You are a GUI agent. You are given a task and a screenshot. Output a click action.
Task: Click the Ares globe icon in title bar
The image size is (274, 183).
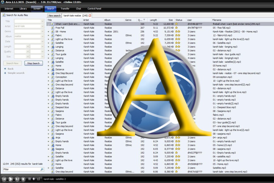pos(3,2)
